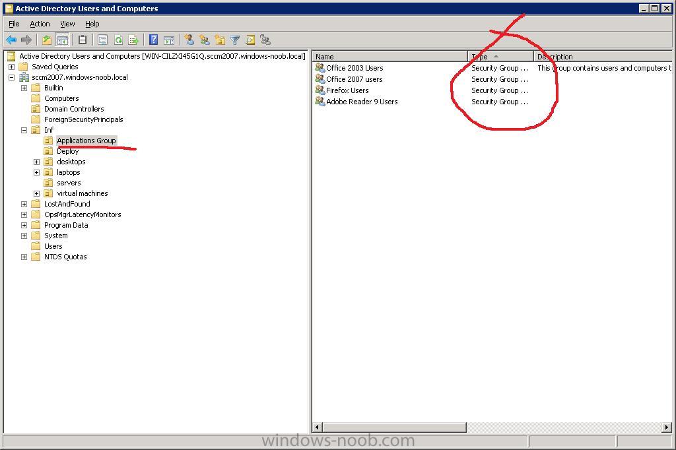Select the Firefox Users row name
This screenshot has width=676, height=450.
tap(347, 90)
